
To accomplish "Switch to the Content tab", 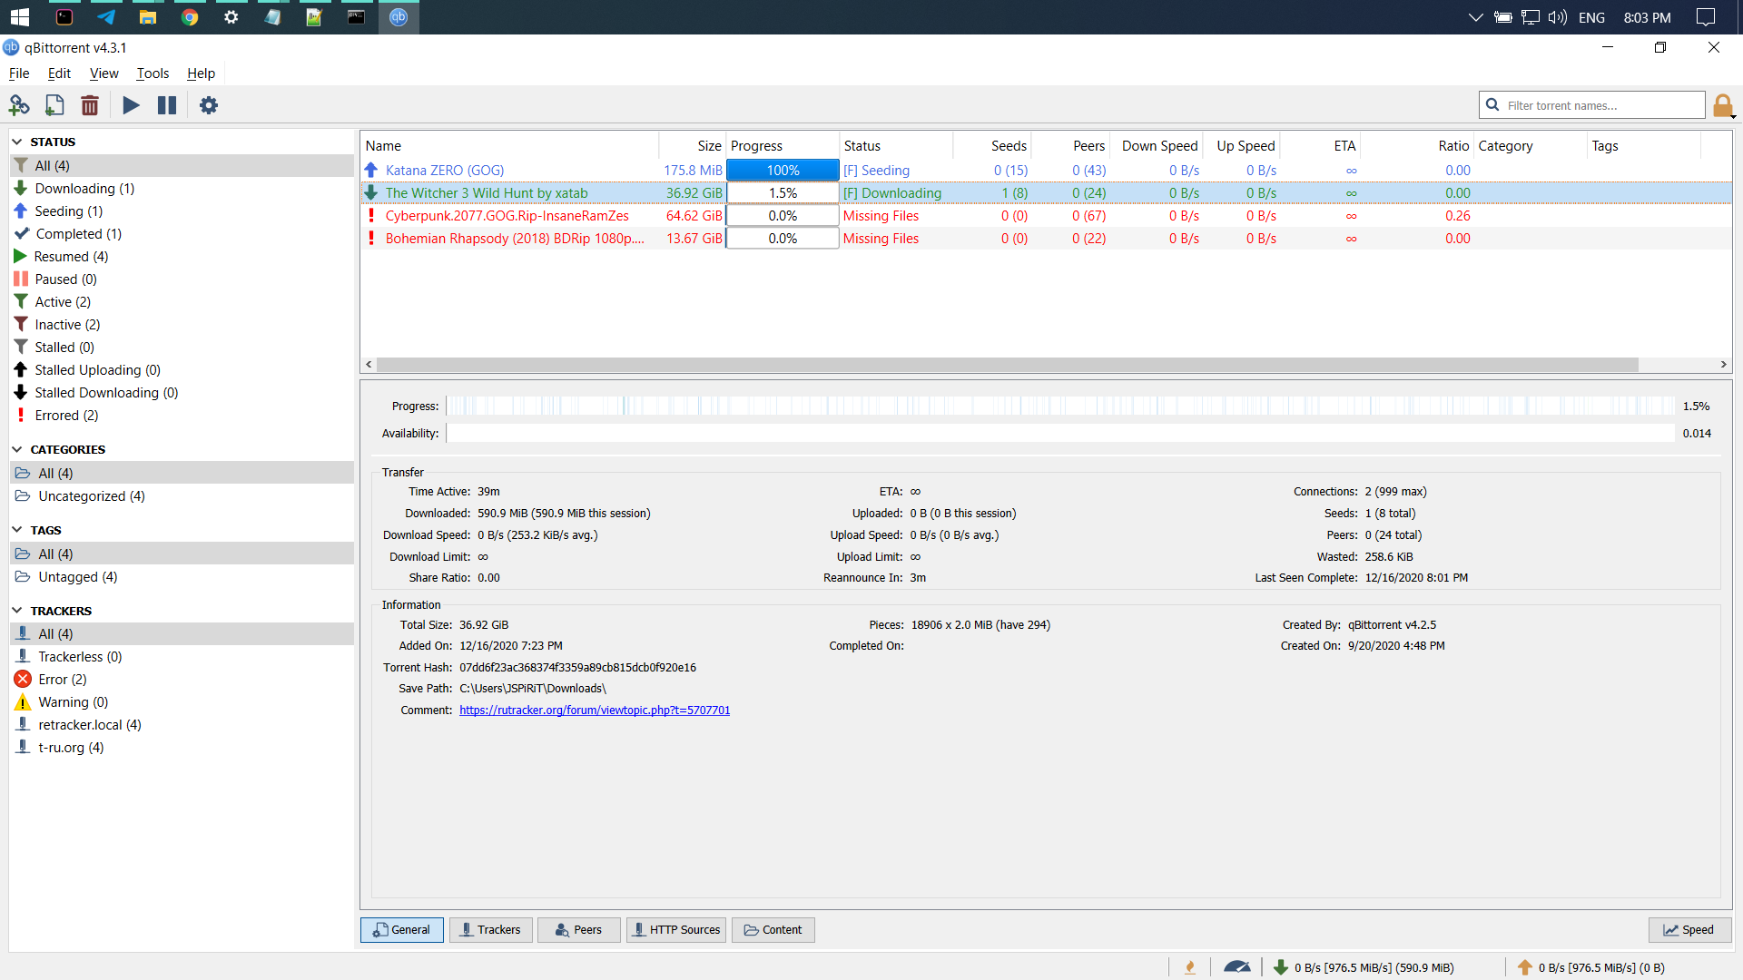I will [773, 929].
